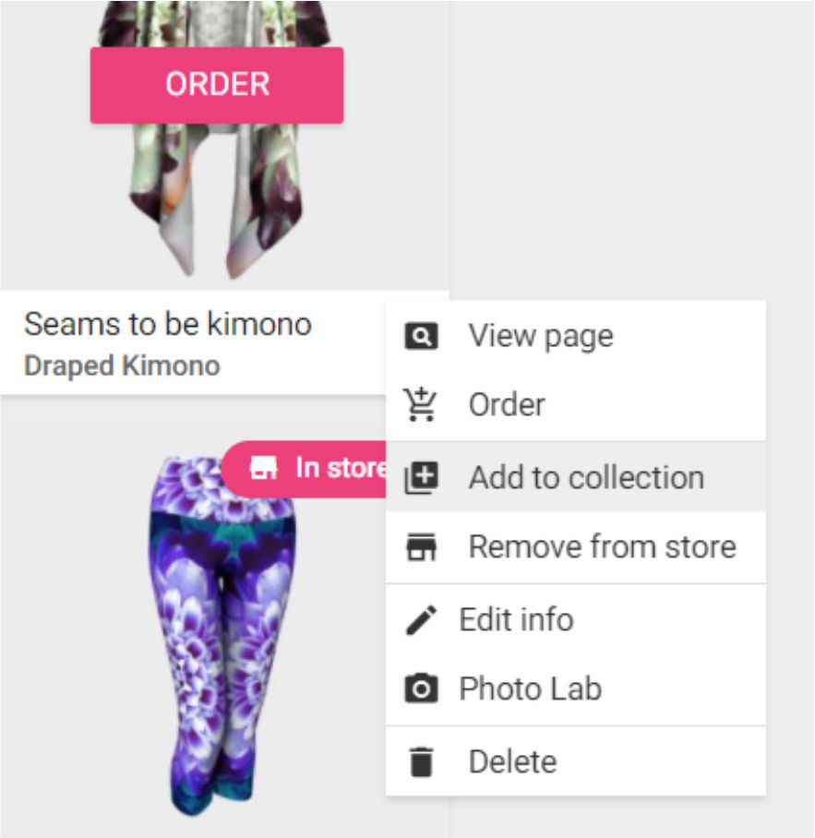Select the View page menu entry

pyautogui.click(x=576, y=336)
